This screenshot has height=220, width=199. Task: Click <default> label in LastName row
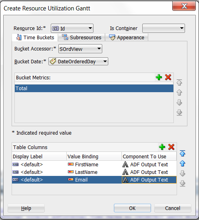point(32,172)
